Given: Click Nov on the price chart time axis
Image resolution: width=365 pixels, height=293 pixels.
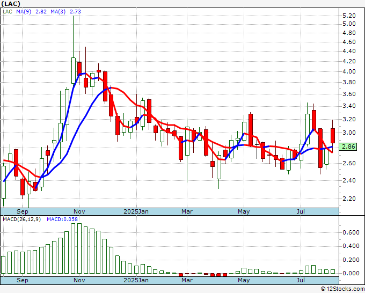Looking at the screenshot, I should (x=79, y=211).
